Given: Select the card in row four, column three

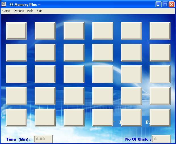Looking at the screenshot, I should pos(74,96).
